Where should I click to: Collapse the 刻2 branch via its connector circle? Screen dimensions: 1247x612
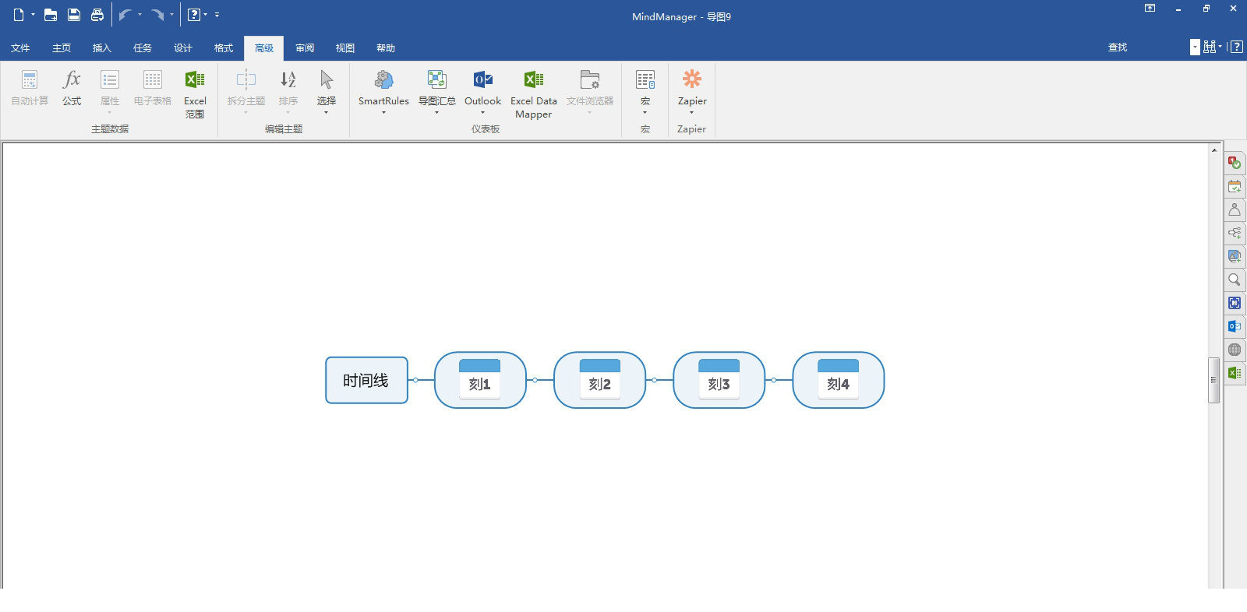(x=654, y=380)
